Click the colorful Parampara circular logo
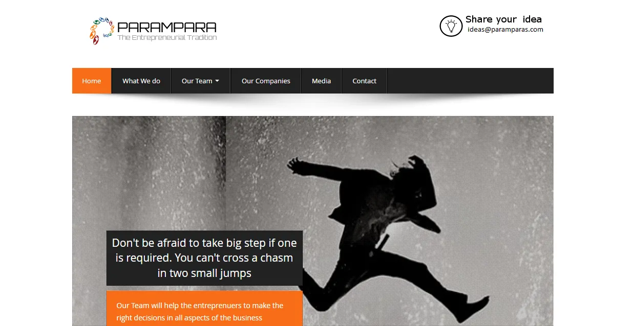 pos(101,31)
